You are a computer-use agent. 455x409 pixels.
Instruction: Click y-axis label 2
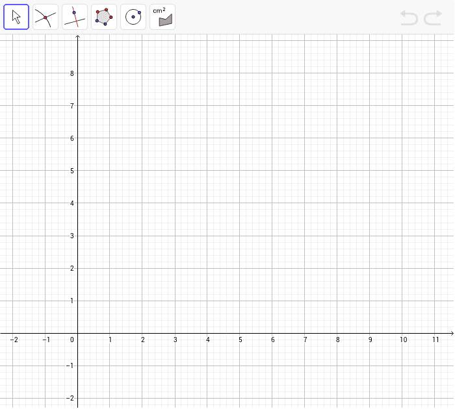pos(72,268)
